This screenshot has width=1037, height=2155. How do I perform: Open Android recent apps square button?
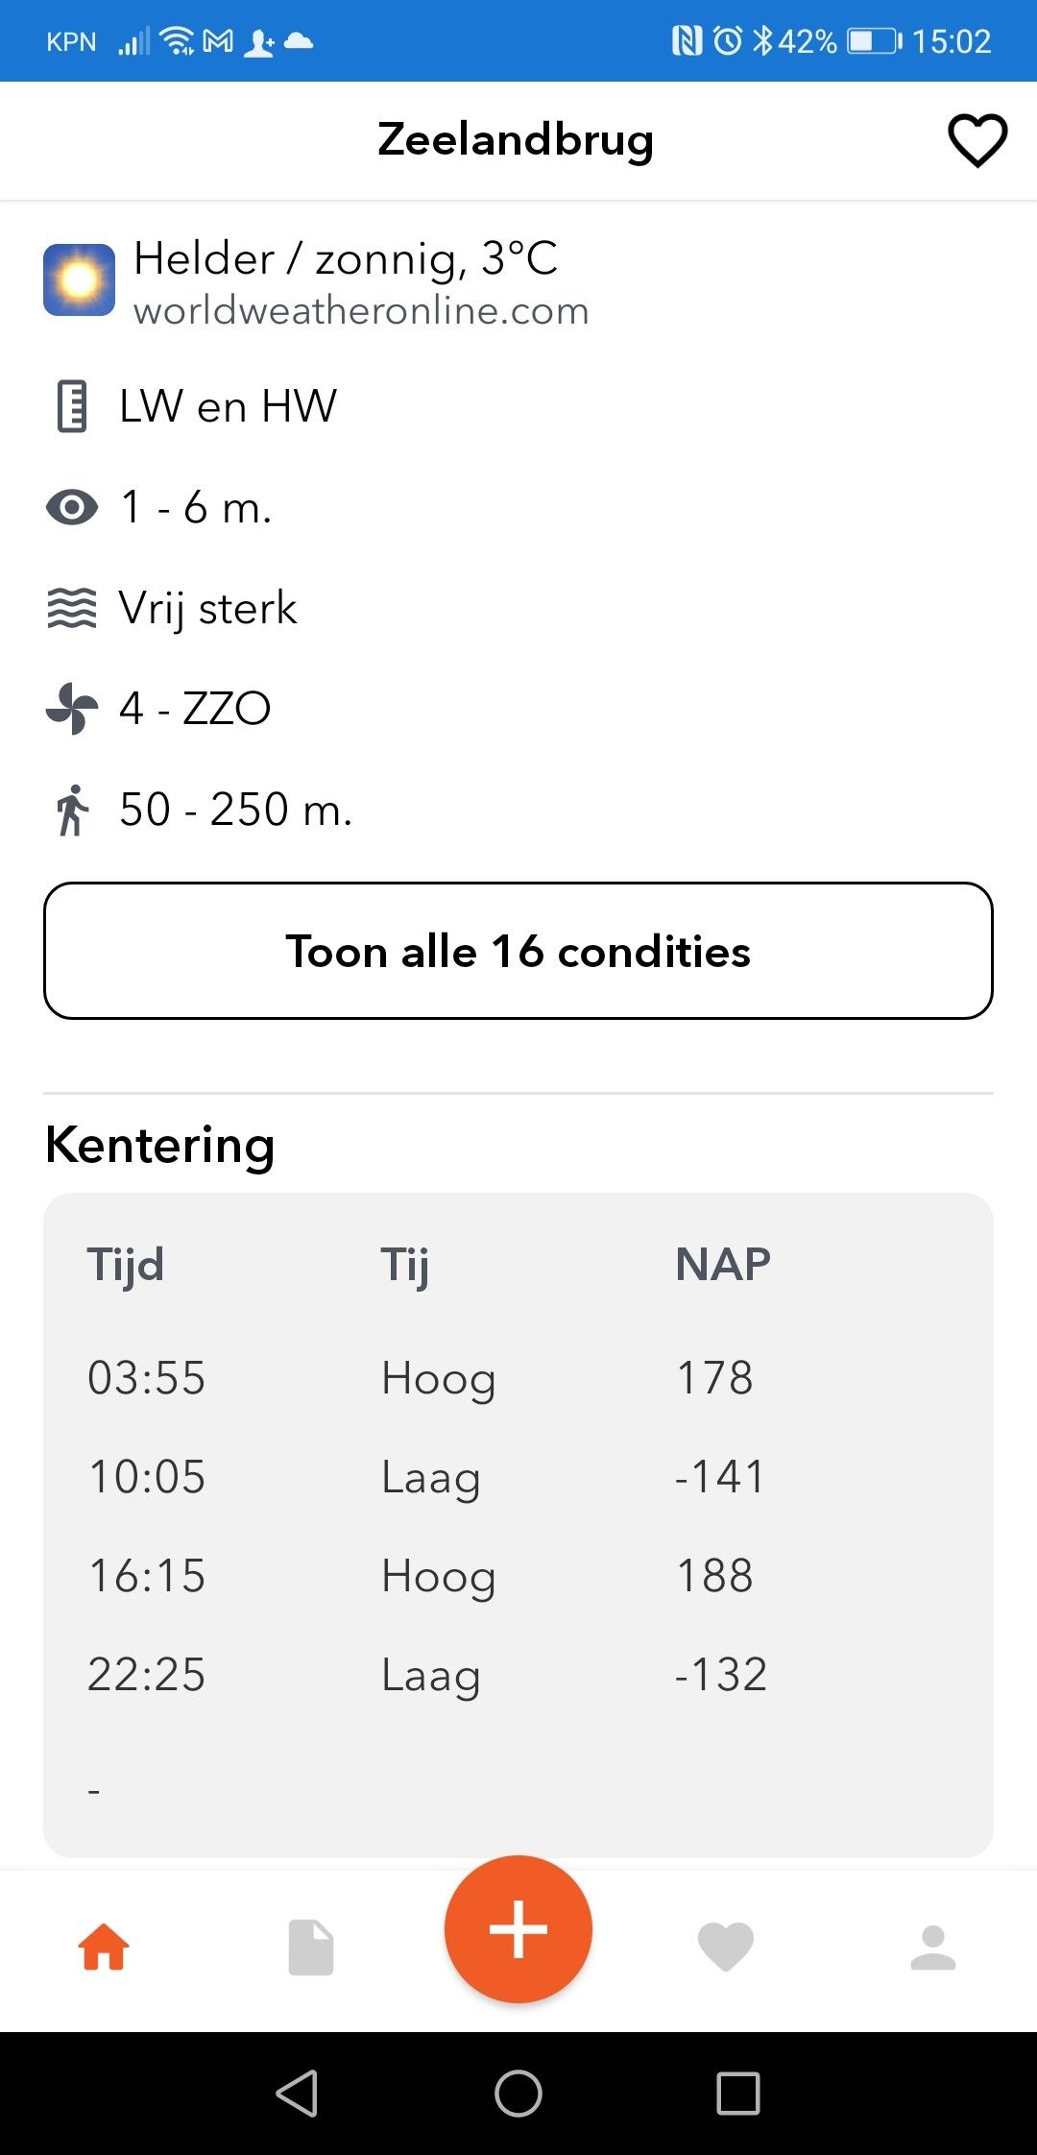pyautogui.click(x=738, y=2094)
